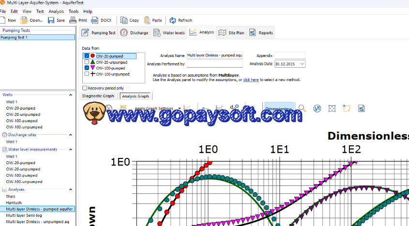This screenshot has height=226, width=409.
Task: Uncheck the OW-20-pumped data checkbox
Action: tap(87, 56)
